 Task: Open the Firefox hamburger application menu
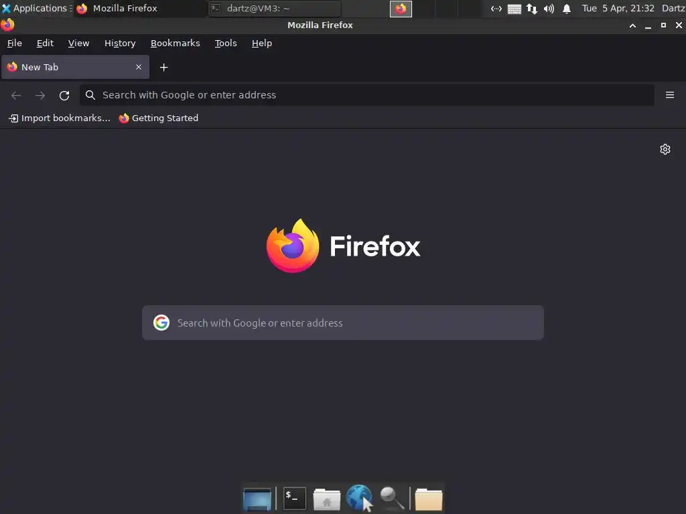coord(670,95)
